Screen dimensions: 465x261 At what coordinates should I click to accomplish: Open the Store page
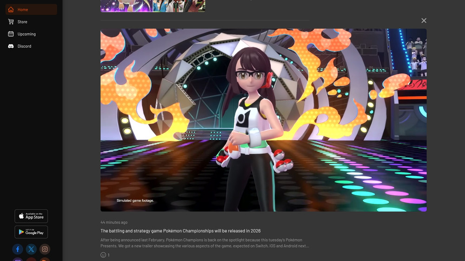[31, 22]
